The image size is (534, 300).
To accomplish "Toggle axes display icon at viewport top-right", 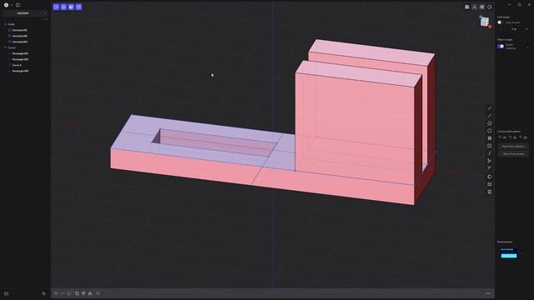I will point(475,7).
